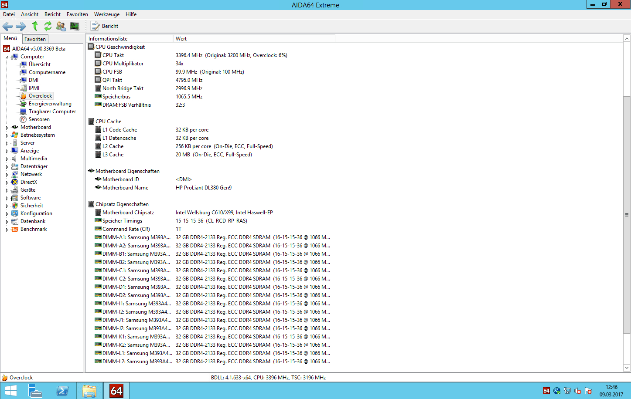
Task: Click the Wert column header
Action: 254,39
